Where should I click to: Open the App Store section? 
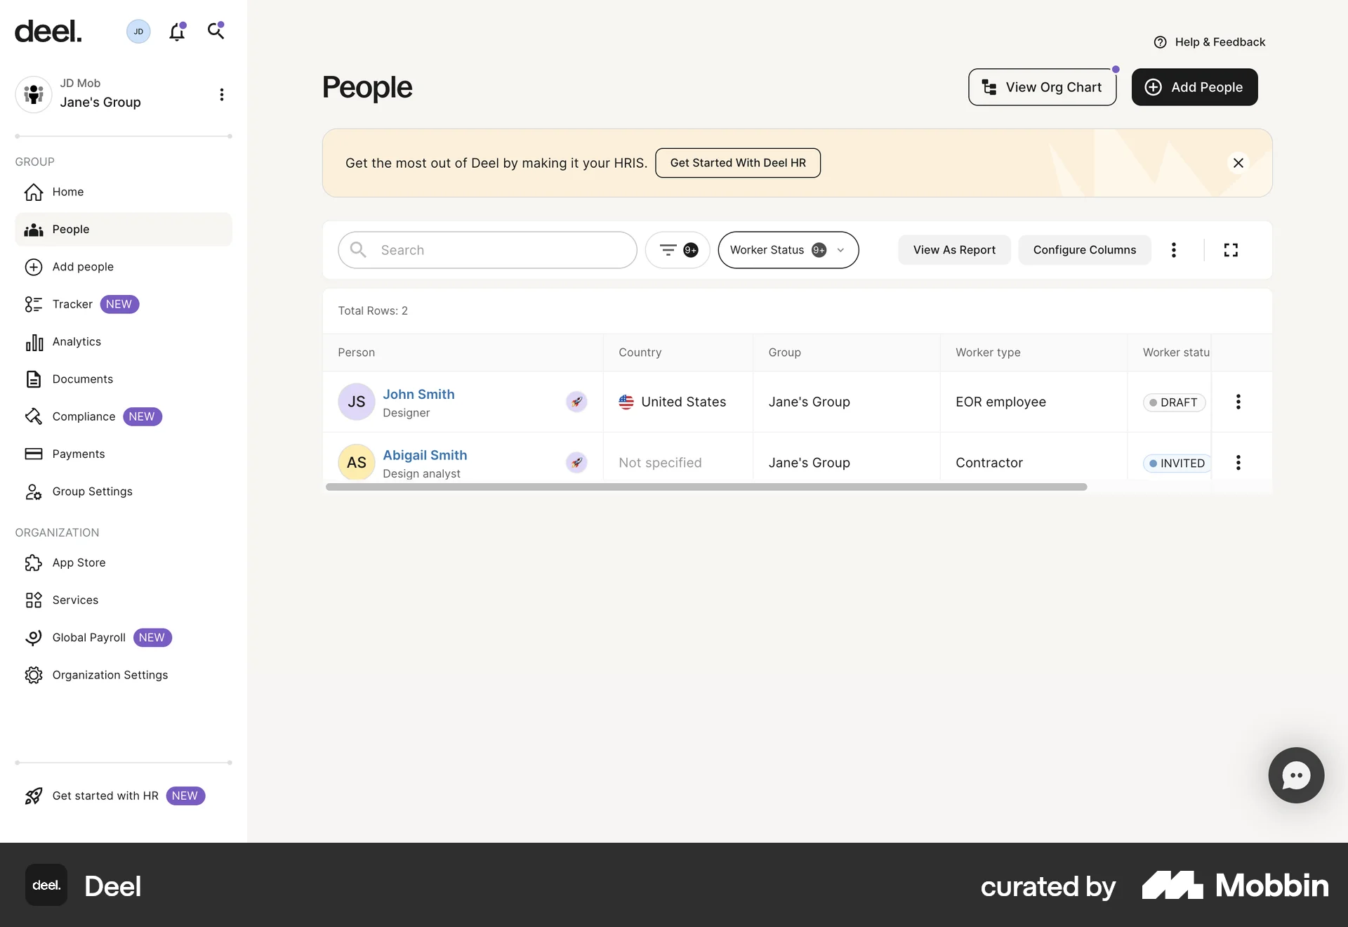pos(79,563)
